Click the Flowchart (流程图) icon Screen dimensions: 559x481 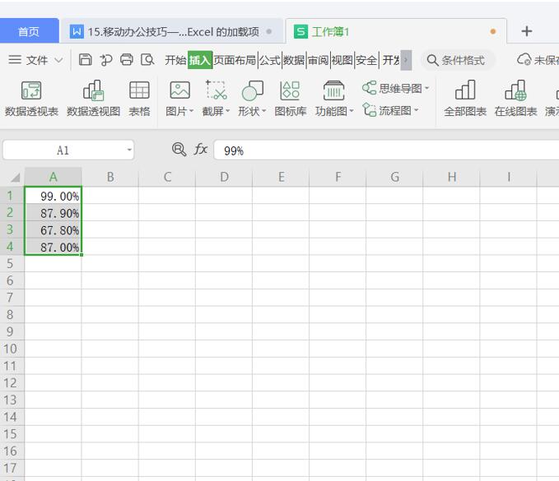370,110
